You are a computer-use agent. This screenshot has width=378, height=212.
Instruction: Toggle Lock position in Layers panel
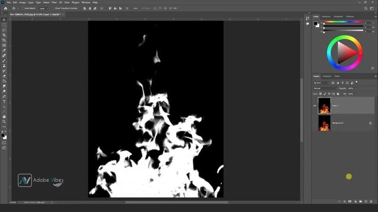coord(329,94)
